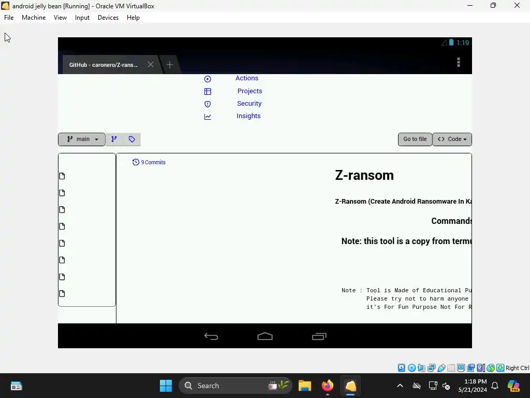Close the GitHub caronero/Z-rans tab
This screenshot has height=398, width=530.
[151, 64]
